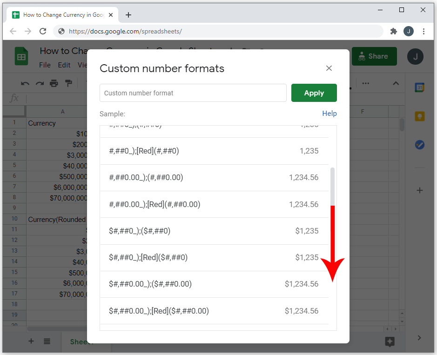Click the Apply button

314,93
